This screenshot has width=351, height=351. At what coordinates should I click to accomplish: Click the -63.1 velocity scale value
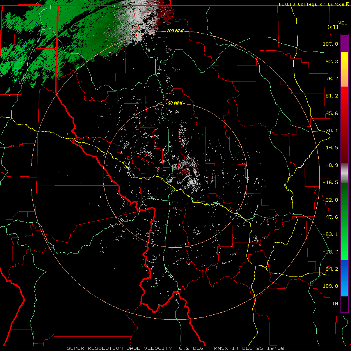(330, 234)
